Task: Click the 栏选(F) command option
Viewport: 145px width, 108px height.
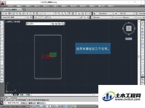Action: point(24,103)
